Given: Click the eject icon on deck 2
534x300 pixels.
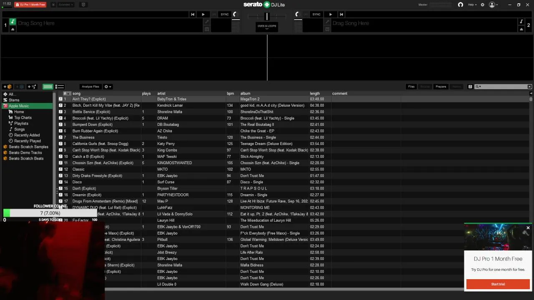Looking at the screenshot, I should [x=521, y=29].
